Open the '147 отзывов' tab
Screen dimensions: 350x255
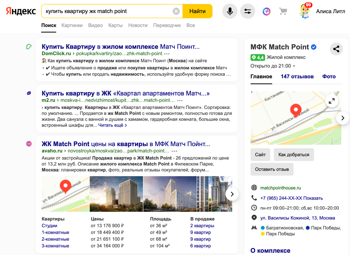pos(297,76)
